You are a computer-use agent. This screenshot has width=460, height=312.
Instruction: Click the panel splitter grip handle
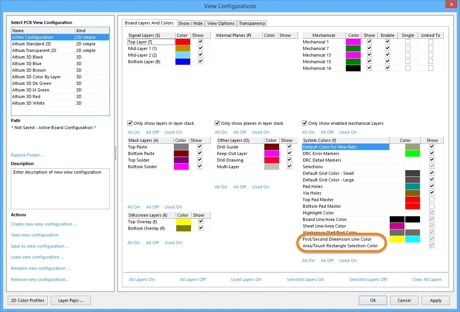116,153
